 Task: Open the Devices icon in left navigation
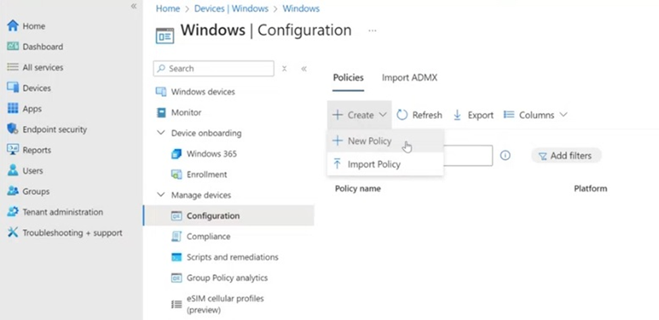pyautogui.click(x=12, y=88)
